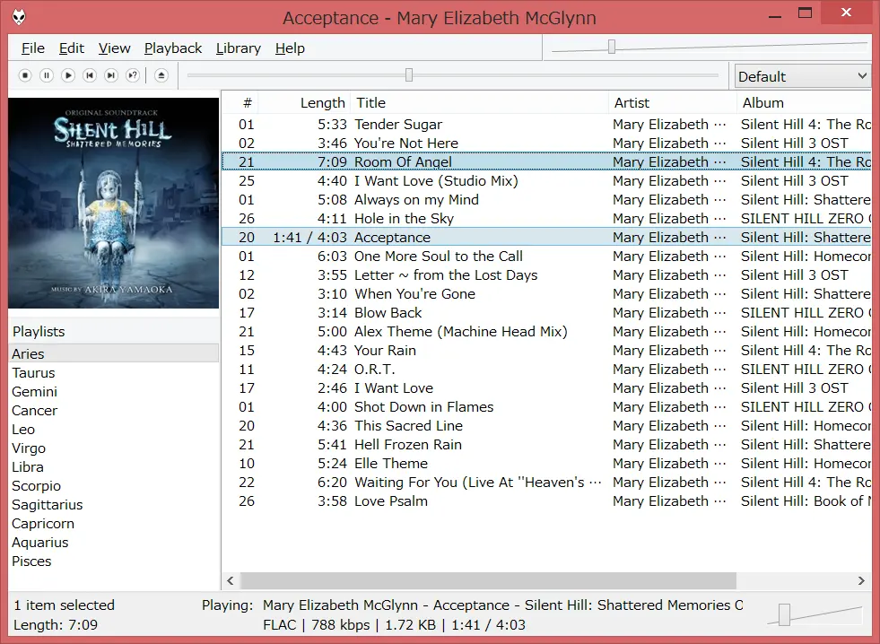Select the track "I Want Love (Studio Mix)"
The image size is (880, 644).
tap(546, 180)
